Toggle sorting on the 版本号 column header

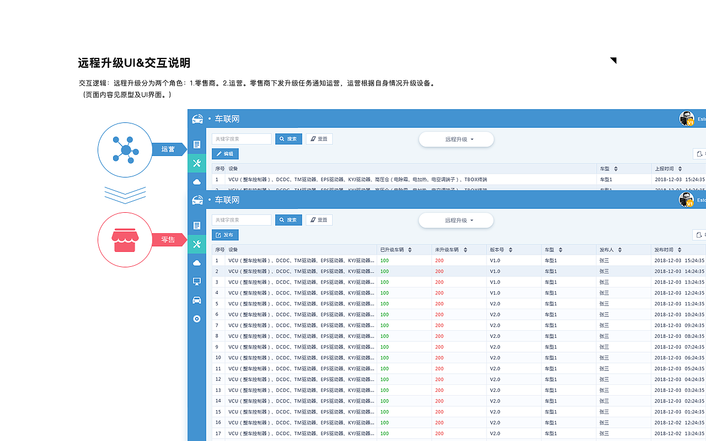512,249
